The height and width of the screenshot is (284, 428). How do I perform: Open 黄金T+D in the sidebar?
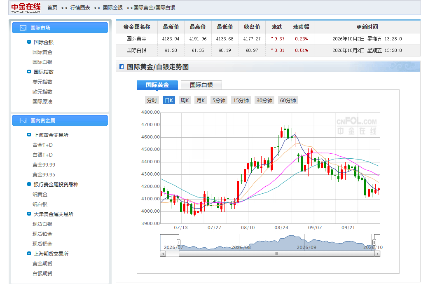pos(42,145)
